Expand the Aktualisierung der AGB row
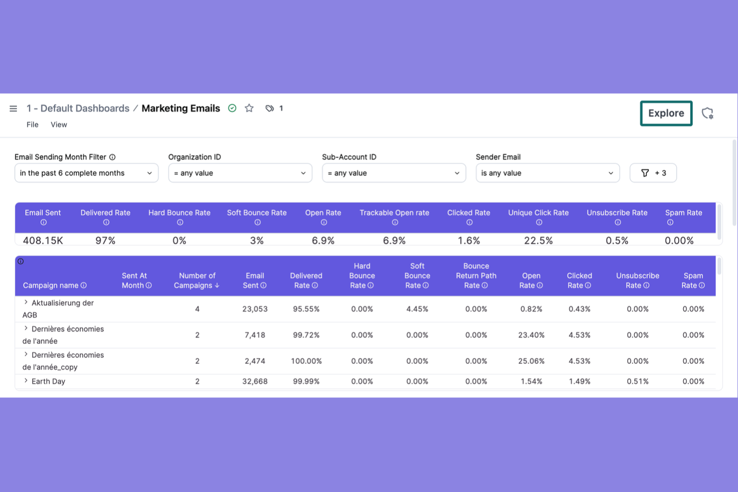 25,302
